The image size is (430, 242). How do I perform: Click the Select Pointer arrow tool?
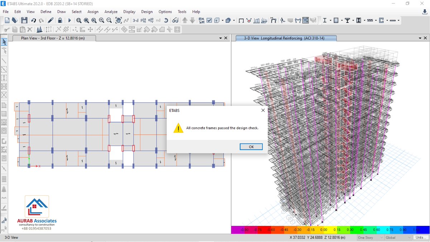coord(4,42)
